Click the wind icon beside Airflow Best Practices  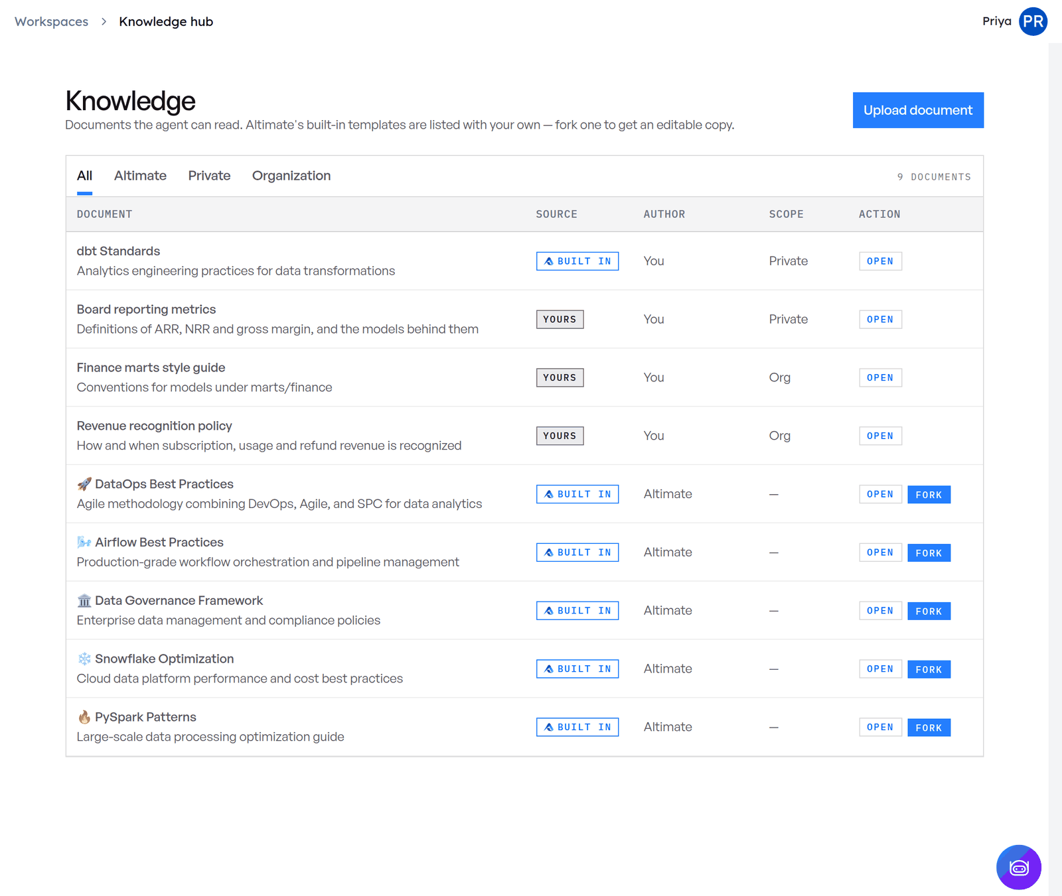click(84, 543)
